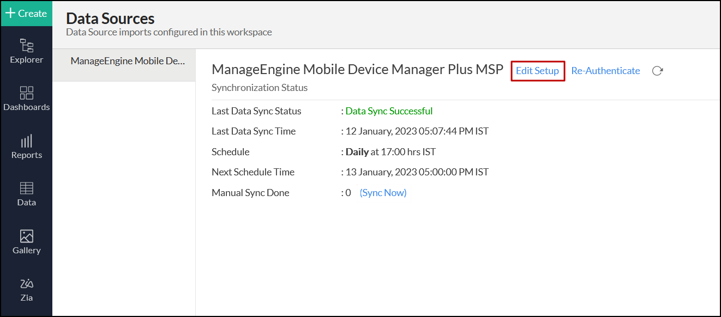Click the Edit Setup link
This screenshot has height=317, width=721.
tap(537, 71)
